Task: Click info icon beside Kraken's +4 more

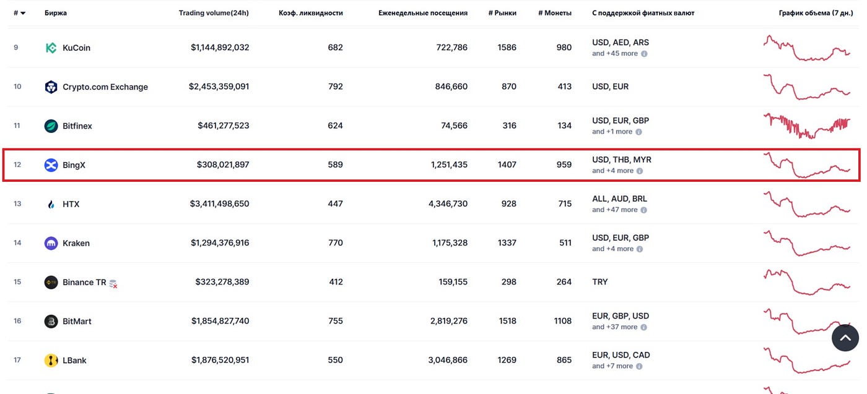Action: (640, 249)
